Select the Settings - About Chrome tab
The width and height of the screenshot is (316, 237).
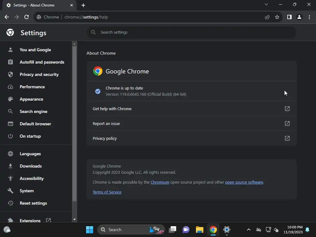coord(39,6)
